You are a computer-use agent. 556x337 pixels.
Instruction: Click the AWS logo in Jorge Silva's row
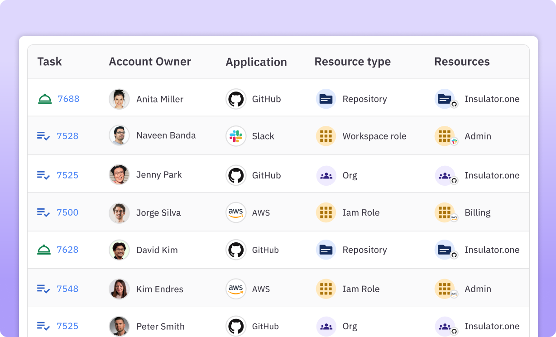pyautogui.click(x=235, y=212)
